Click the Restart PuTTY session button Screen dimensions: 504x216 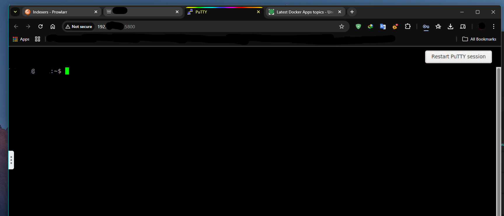tap(458, 57)
